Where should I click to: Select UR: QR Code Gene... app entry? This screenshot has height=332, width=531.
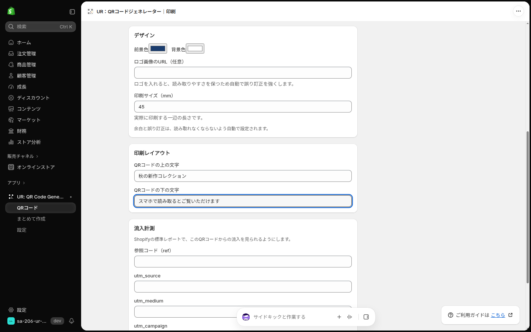tap(41, 197)
